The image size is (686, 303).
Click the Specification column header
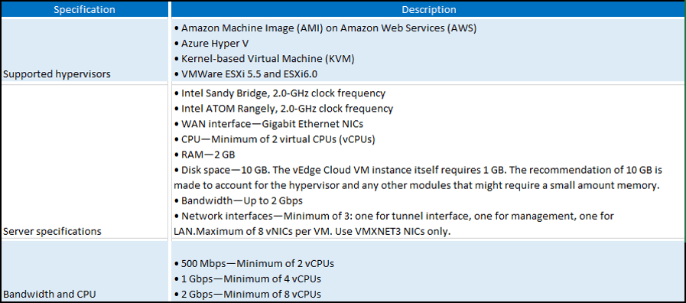coord(84,9)
